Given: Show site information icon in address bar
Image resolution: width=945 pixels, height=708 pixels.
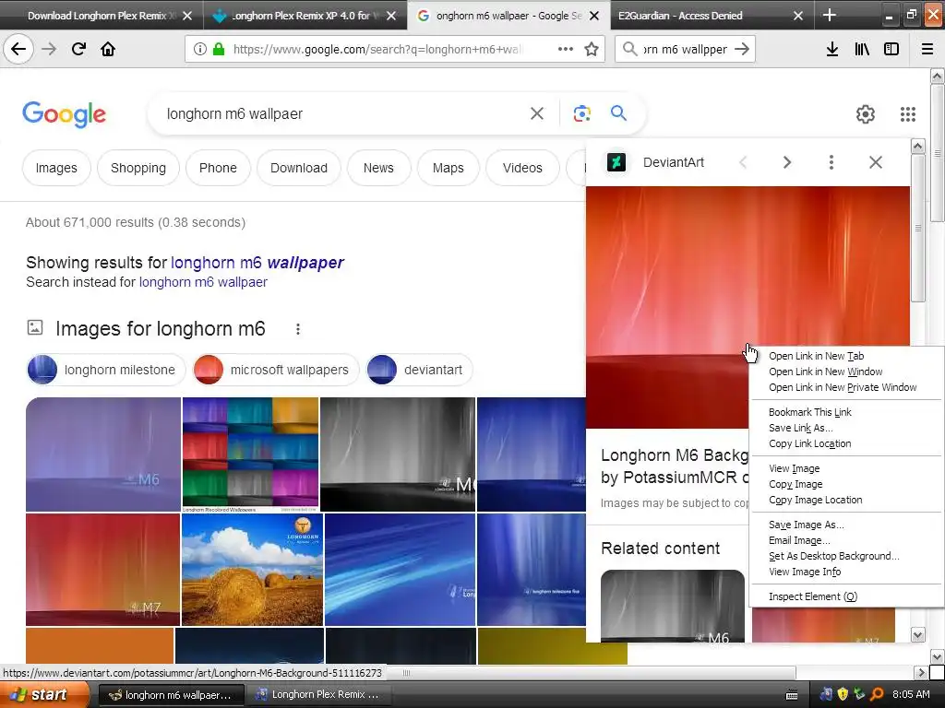Looking at the screenshot, I should click(200, 49).
